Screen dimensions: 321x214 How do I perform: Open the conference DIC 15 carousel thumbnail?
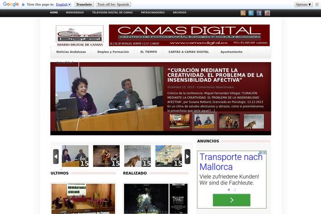75,156
